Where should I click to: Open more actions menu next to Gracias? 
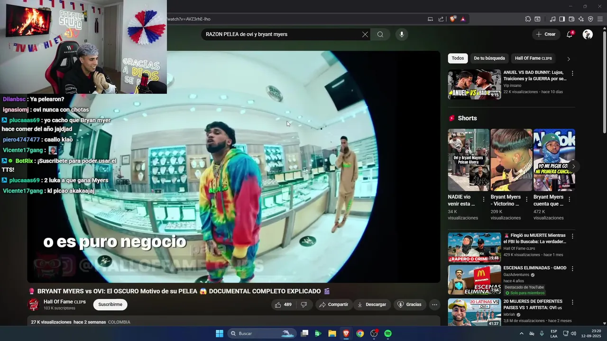tap(434, 305)
